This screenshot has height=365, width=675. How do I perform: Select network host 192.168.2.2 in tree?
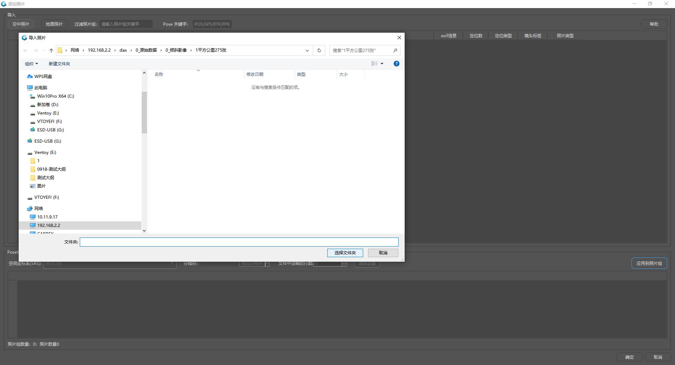(49, 225)
